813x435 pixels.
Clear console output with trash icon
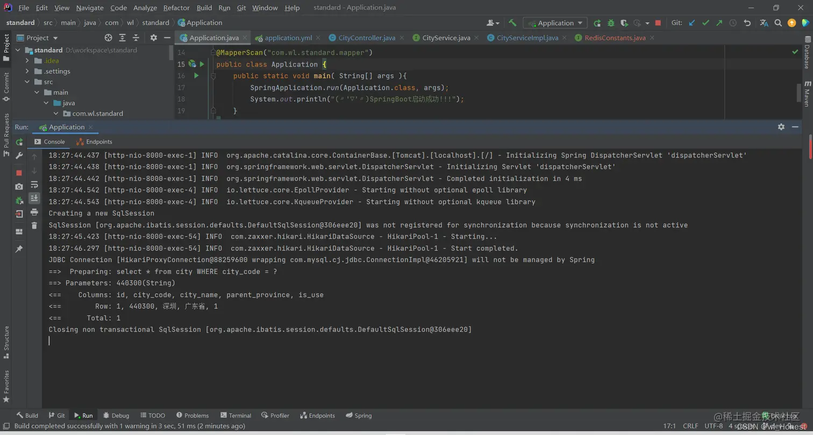coord(34,226)
